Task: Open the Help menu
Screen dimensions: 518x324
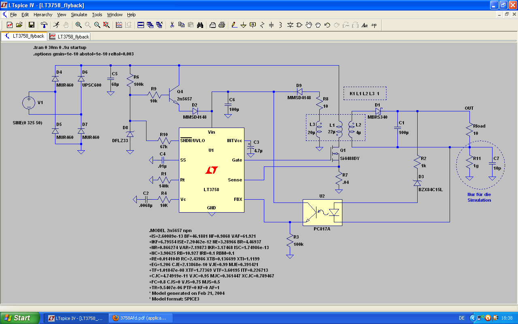Action: (x=132, y=15)
